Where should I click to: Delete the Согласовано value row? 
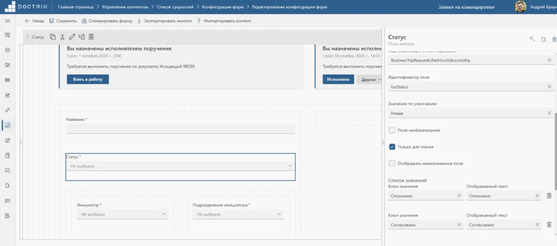click(549, 225)
